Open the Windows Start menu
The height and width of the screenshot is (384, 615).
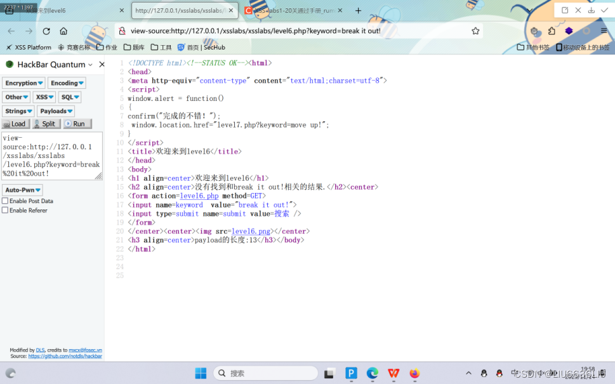coord(201,373)
